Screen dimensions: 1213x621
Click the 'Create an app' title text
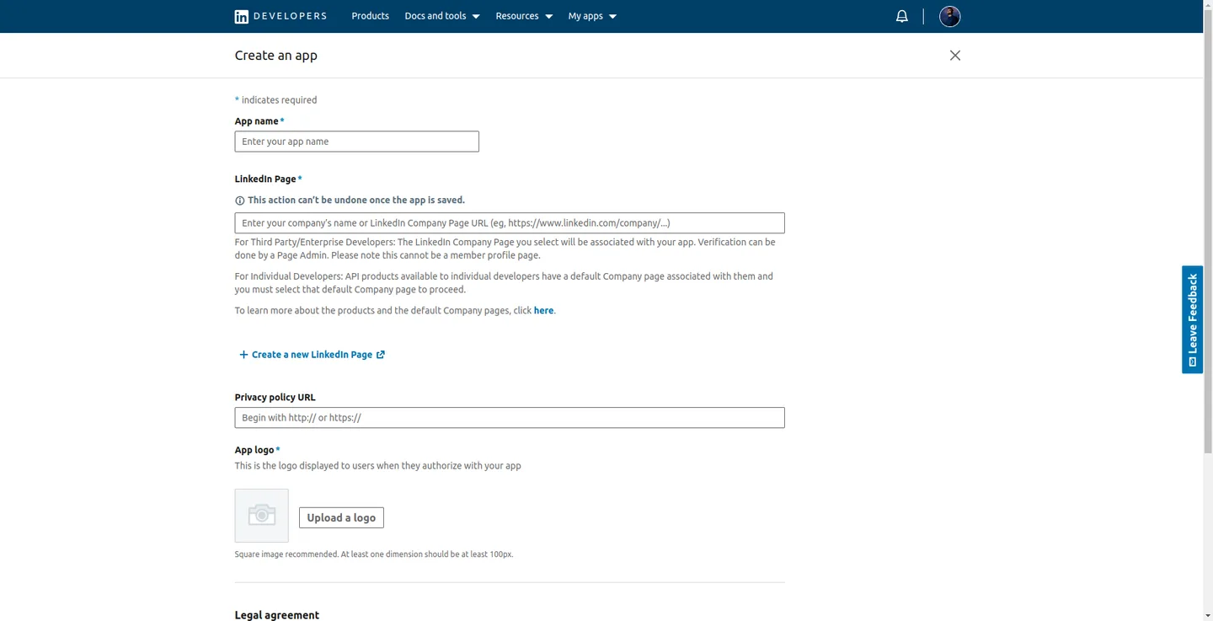[x=275, y=56]
